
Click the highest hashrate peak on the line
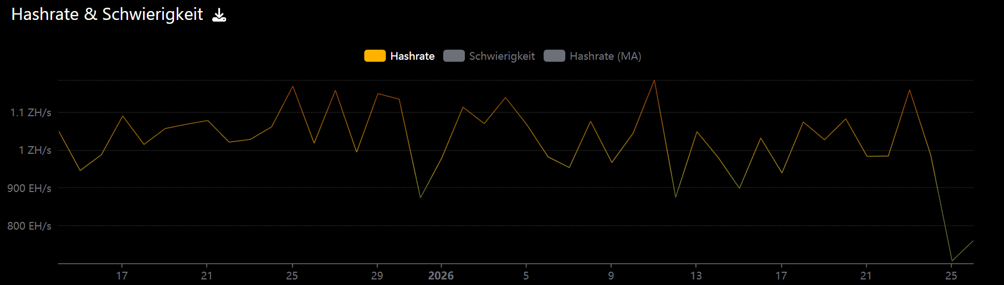pos(654,80)
